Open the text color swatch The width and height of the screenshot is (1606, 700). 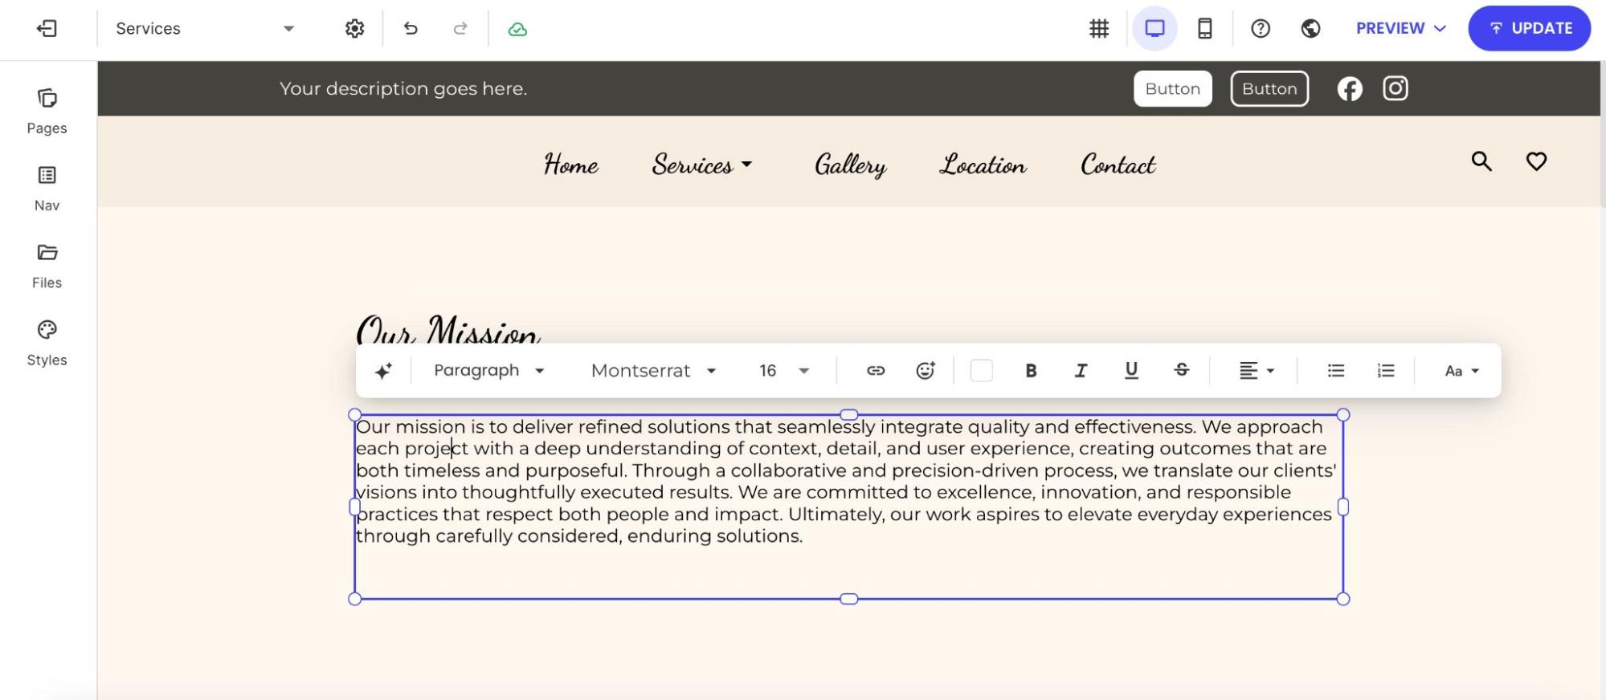tap(981, 370)
